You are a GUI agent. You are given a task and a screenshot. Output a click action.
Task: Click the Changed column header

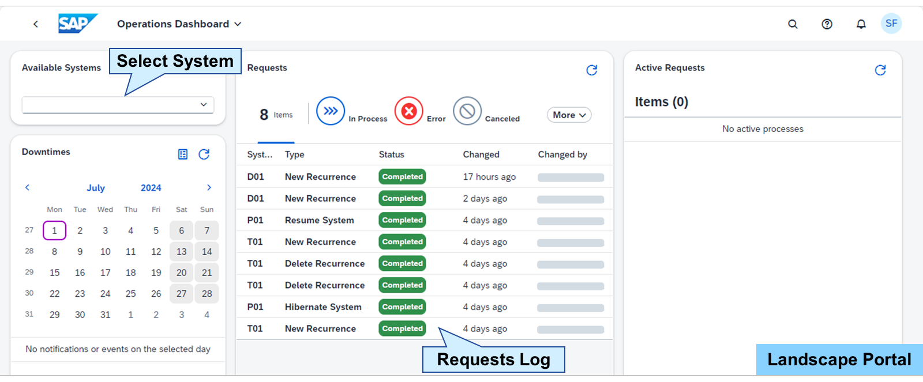pyautogui.click(x=481, y=154)
